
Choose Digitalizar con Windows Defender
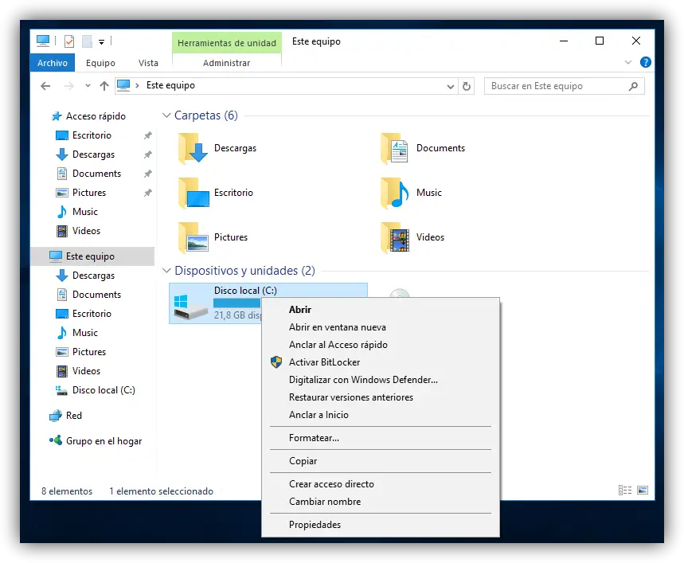363,379
